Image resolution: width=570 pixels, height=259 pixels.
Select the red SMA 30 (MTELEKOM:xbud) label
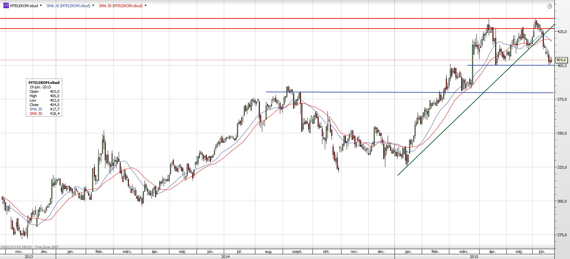click(x=121, y=6)
